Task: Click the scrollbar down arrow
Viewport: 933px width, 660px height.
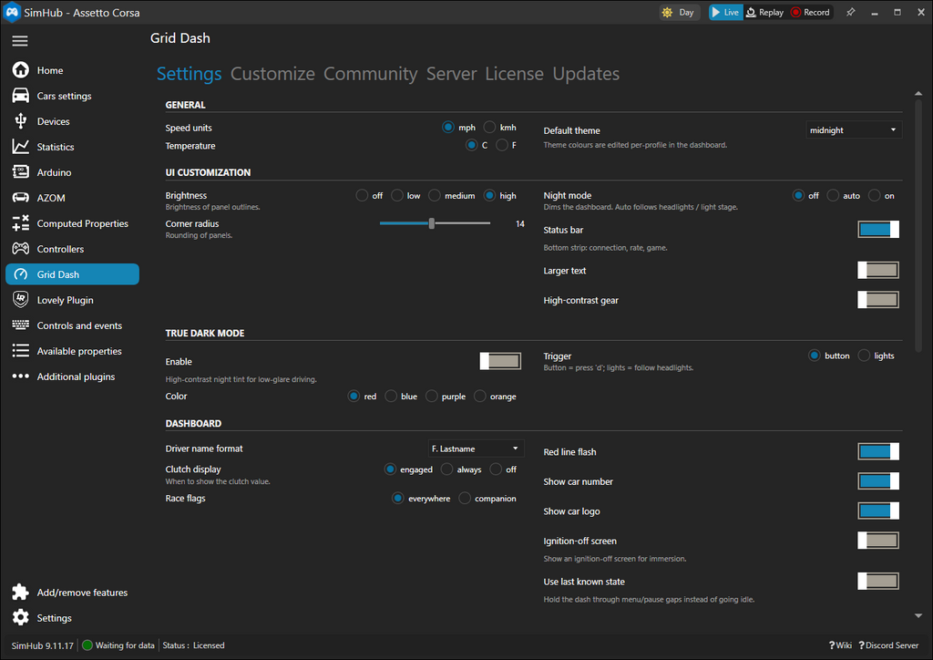Action: pyautogui.click(x=918, y=616)
